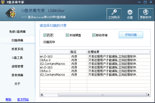Select the last E2.ContainsMacros row

click(x=95, y=75)
